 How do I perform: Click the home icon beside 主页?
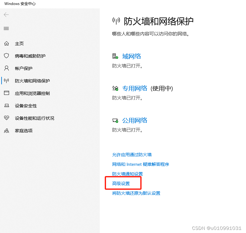tap(7, 43)
